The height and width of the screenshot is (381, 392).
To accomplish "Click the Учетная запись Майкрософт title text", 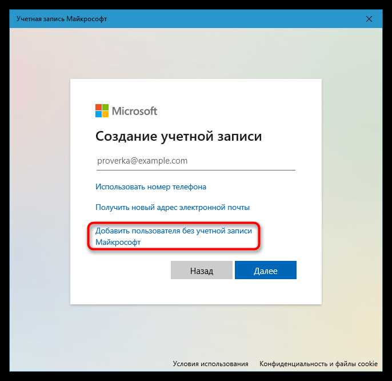I will [62, 19].
